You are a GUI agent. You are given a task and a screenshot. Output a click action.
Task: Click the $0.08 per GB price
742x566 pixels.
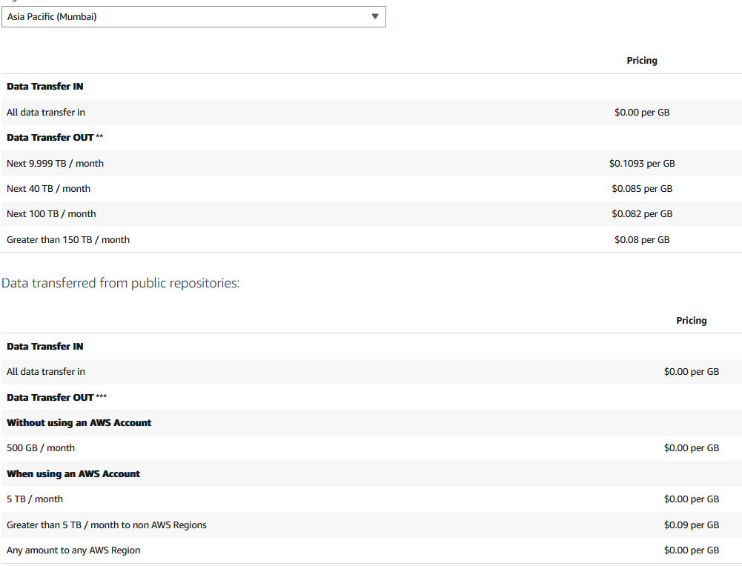[642, 240]
